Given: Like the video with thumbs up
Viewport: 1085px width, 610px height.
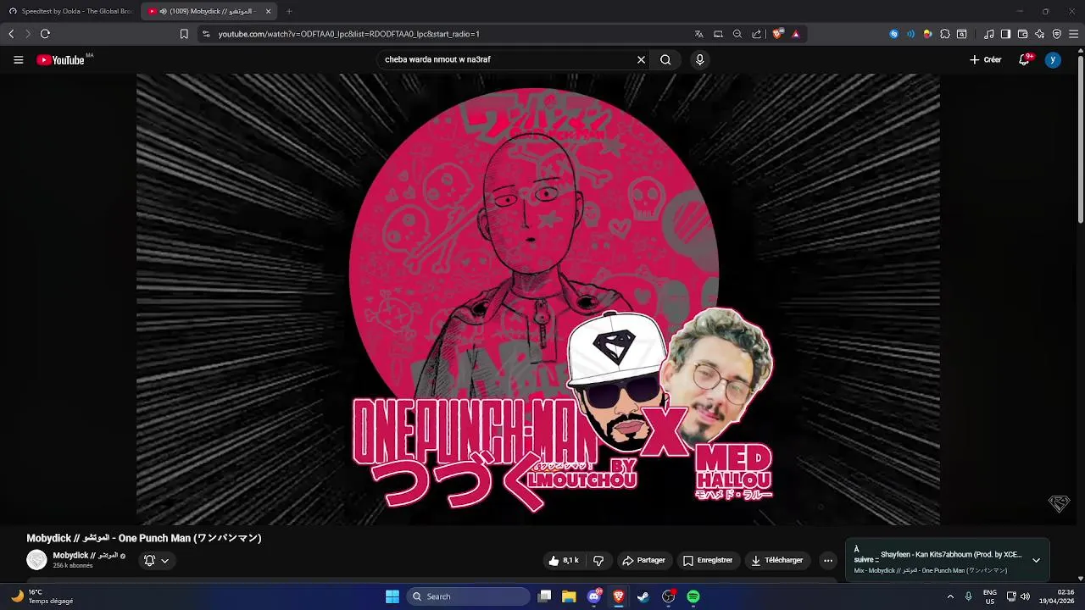Looking at the screenshot, I should point(565,560).
